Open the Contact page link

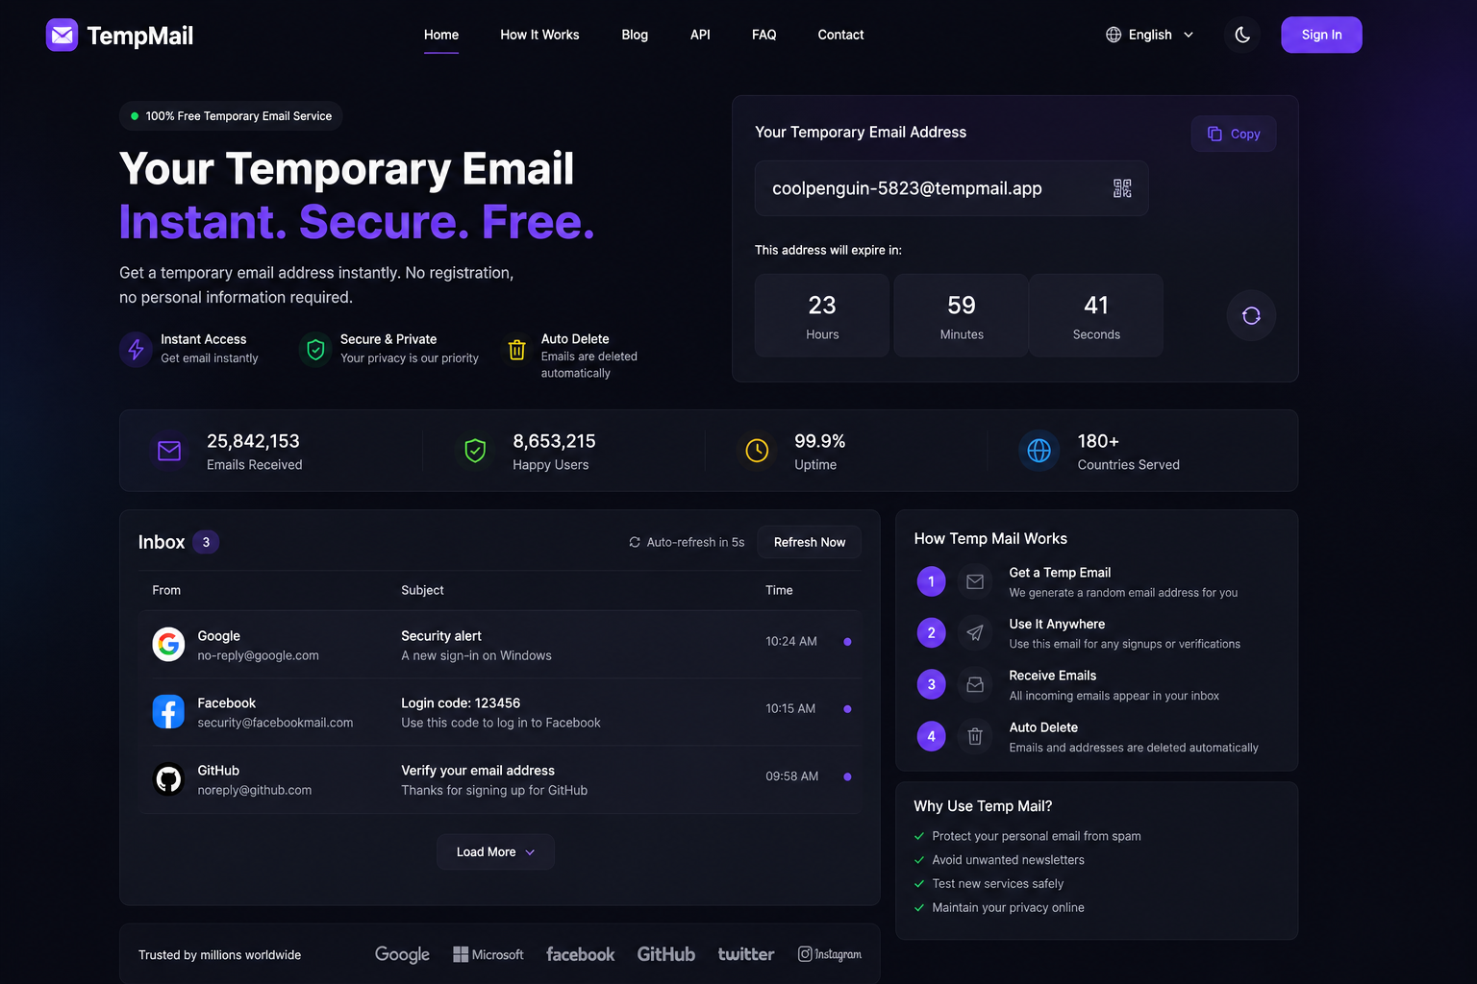tap(840, 35)
